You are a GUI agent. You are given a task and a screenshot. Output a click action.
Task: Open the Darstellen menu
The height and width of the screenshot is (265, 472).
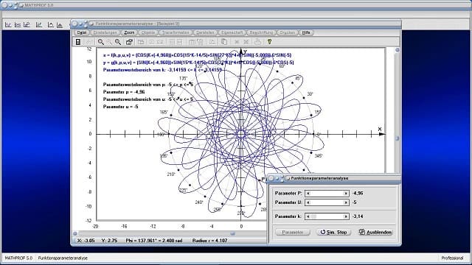pyautogui.click(x=205, y=32)
